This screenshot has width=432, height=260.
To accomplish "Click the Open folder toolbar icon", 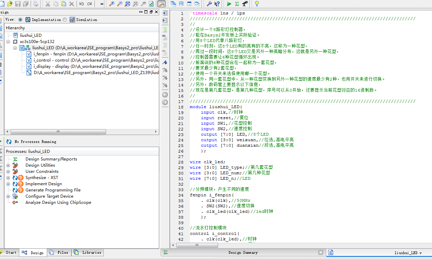I will pos(10,4).
